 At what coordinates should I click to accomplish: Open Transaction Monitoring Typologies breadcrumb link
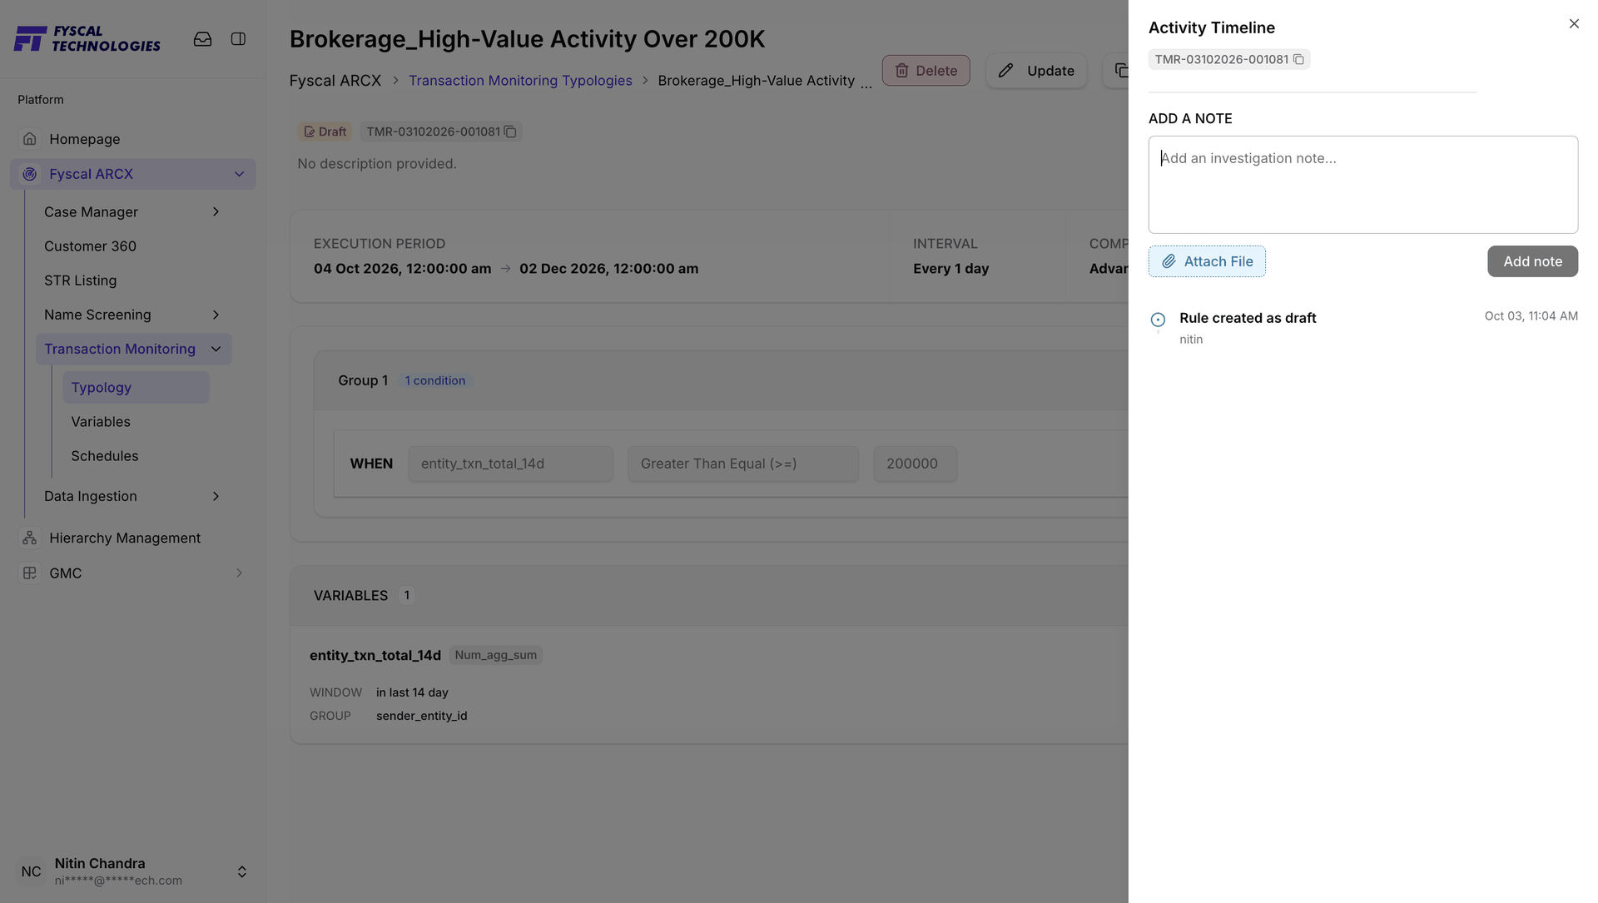520,81
